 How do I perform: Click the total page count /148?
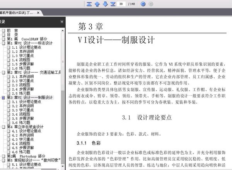[x=131, y=4]
